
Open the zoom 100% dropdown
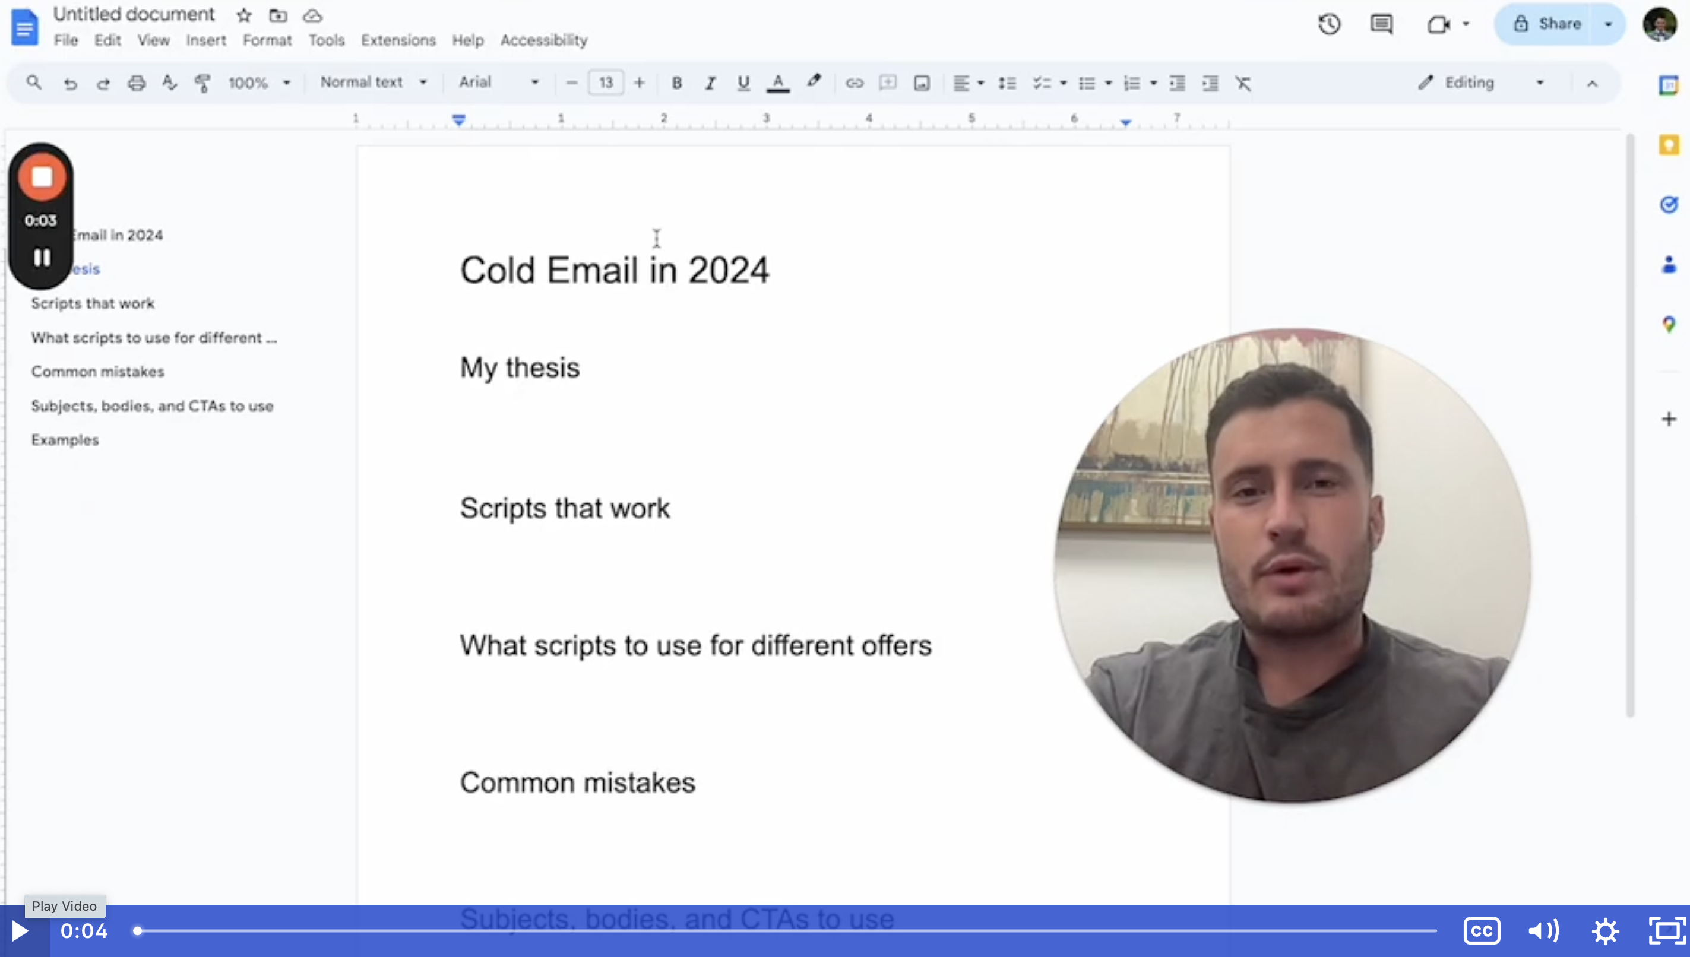click(258, 83)
